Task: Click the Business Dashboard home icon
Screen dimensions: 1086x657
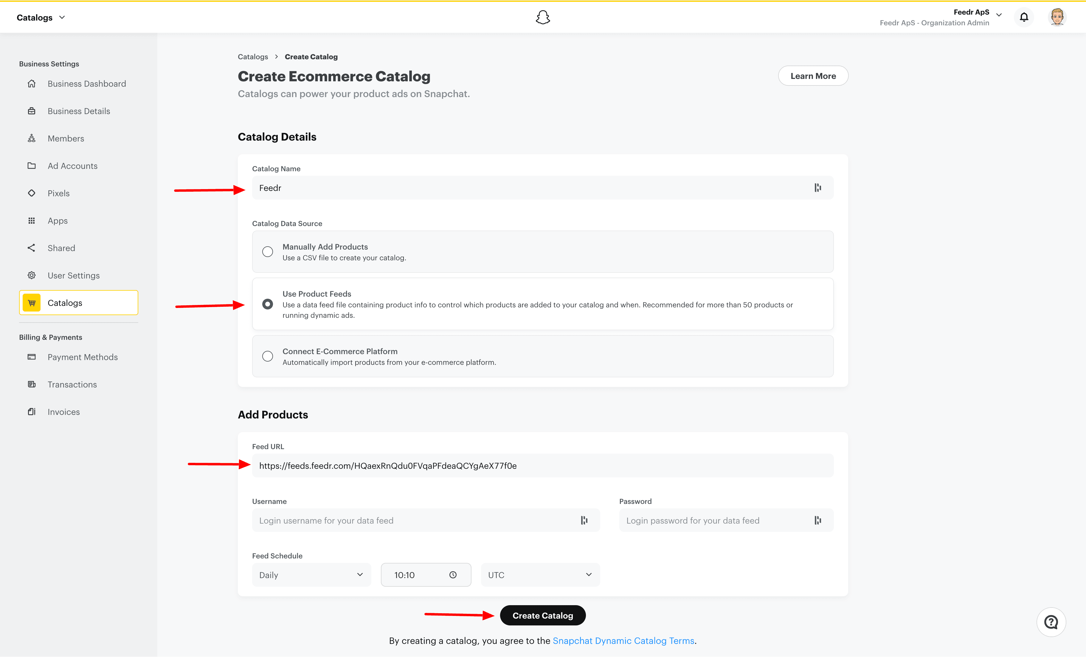Action: pos(31,83)
